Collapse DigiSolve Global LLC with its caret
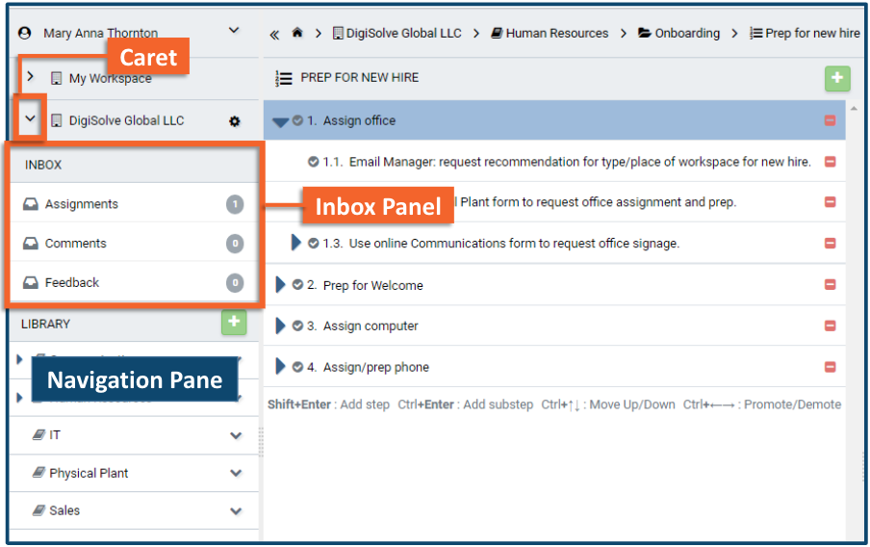This screenshot has width=870, height=547. pos(31,118)
